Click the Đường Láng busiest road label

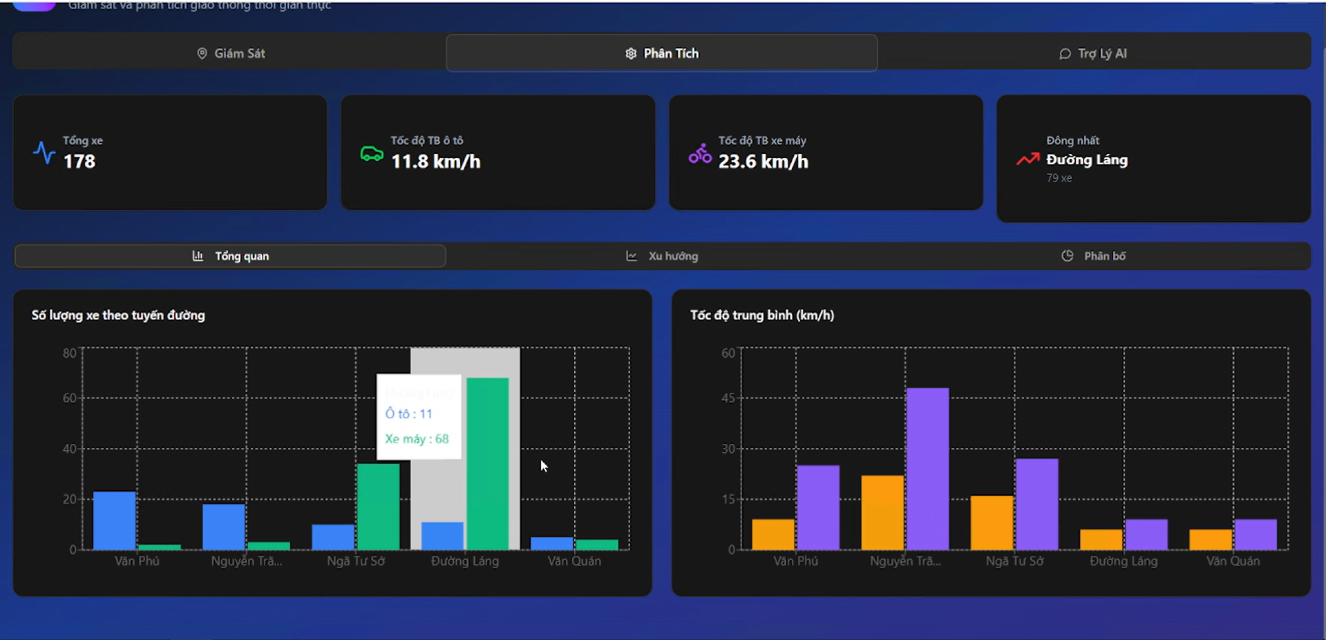1087,159
